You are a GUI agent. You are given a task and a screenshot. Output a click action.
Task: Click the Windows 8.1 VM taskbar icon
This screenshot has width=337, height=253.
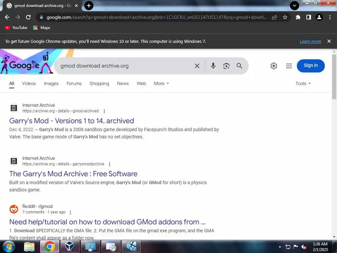pos(131,246)
